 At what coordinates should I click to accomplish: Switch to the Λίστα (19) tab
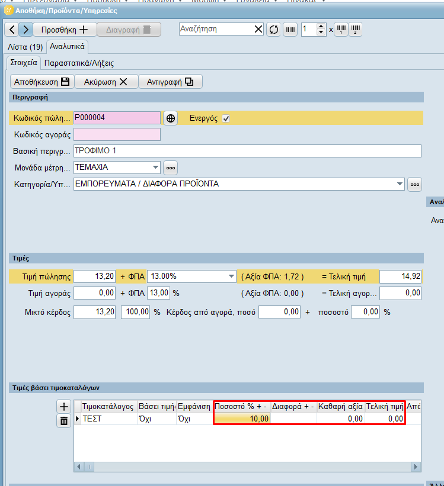(24, 47)
